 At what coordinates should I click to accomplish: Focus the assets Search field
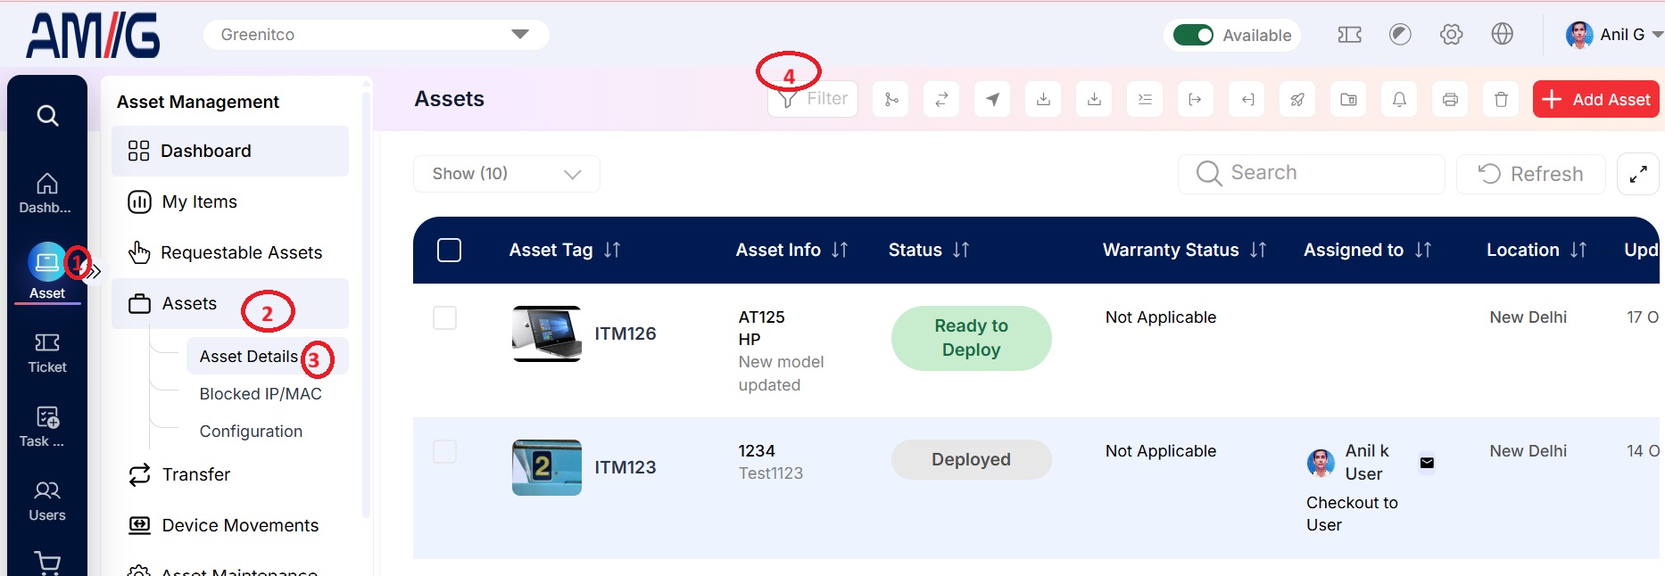pyautogui.click(x=1312, y=174)
